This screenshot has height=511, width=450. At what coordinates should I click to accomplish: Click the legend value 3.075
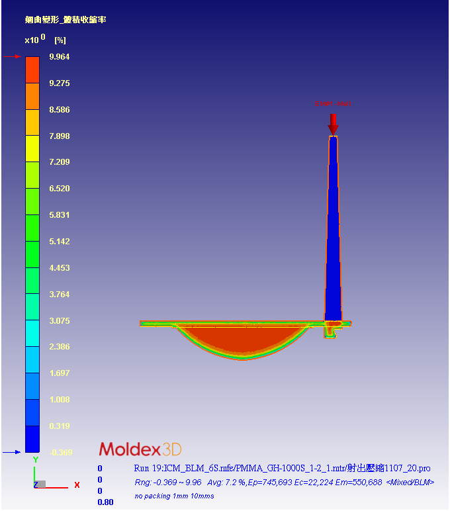pos(60,320)
